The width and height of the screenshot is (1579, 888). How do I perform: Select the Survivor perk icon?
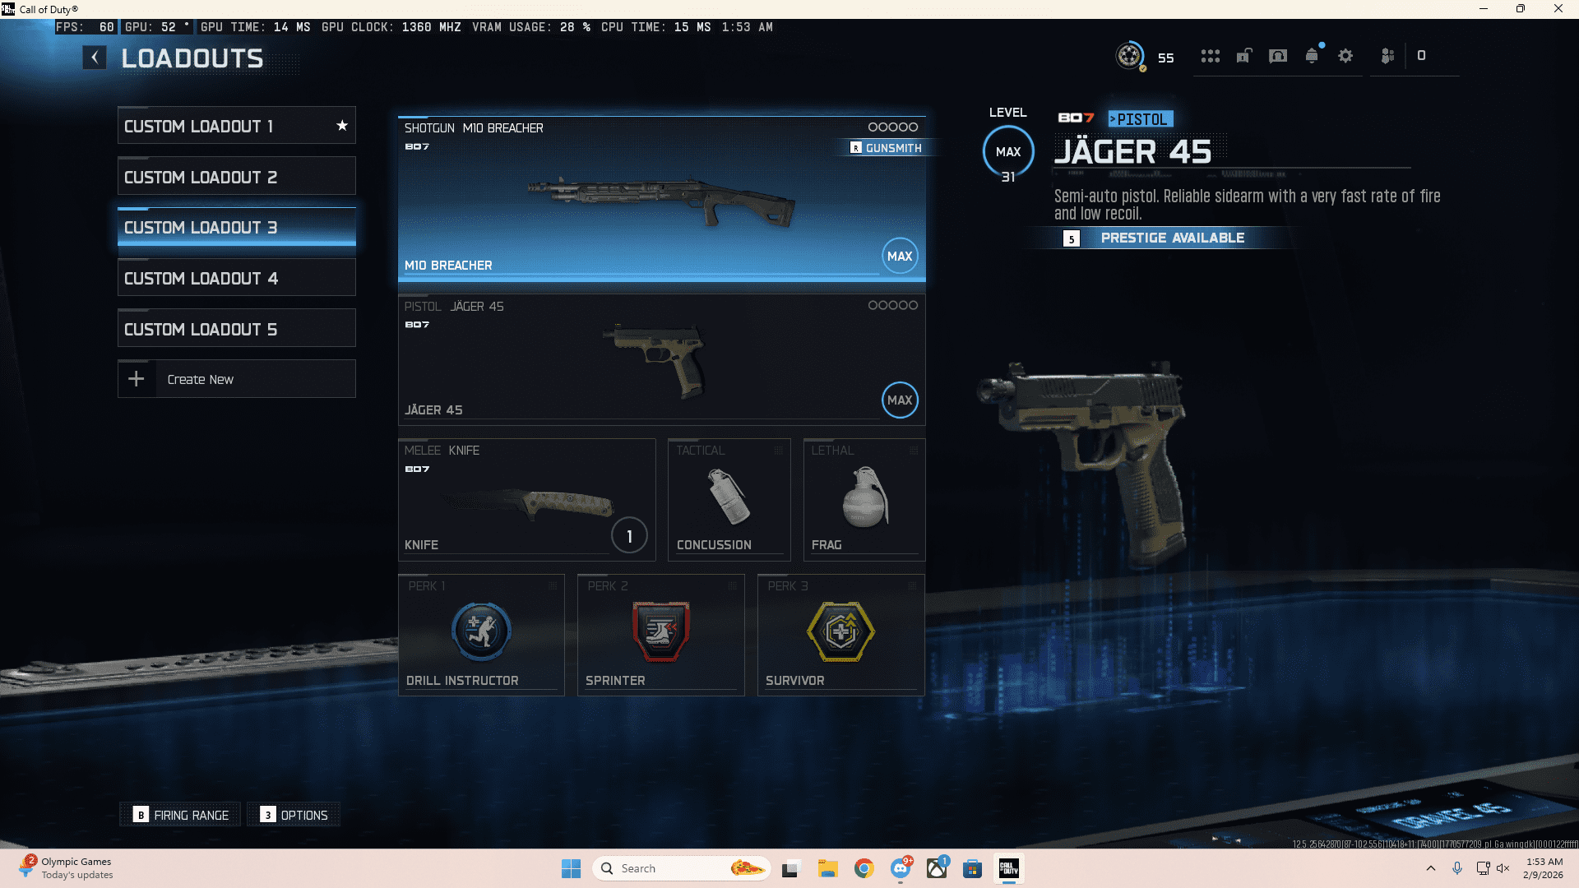840,631
